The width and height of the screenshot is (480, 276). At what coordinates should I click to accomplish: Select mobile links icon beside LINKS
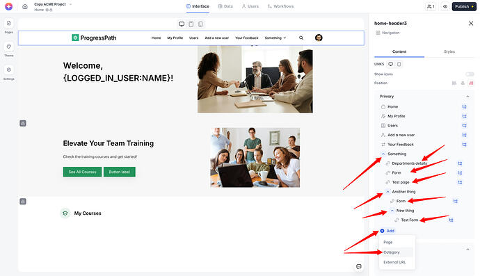click(x=399, y=64)
